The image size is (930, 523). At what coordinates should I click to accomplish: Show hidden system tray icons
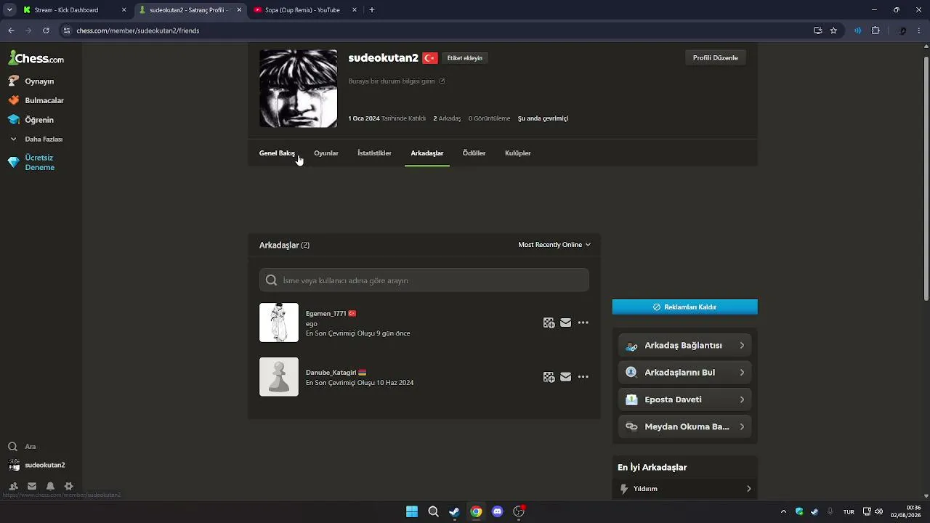[x=783, y=511]
